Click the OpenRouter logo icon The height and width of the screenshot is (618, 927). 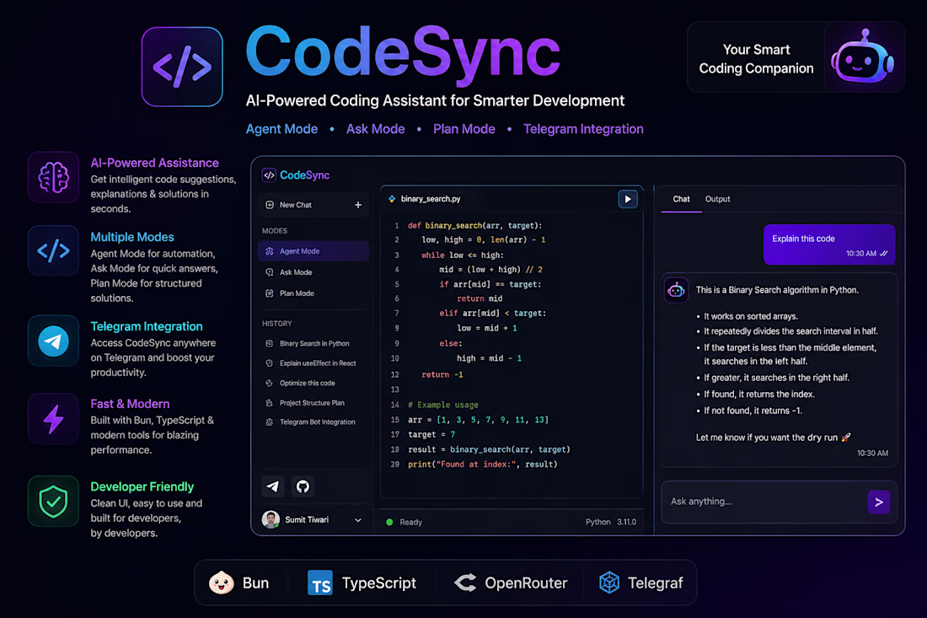click(x=464, y=583)
